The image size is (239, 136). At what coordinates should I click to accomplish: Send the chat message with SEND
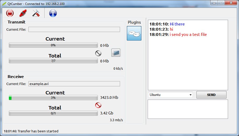point(211,95)
